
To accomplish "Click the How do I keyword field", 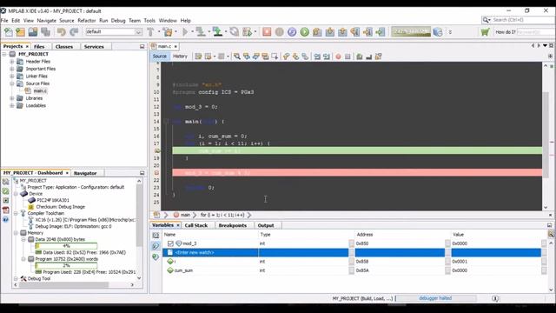I will 536,32.
